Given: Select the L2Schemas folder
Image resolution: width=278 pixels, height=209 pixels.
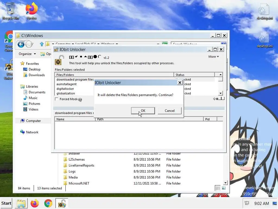Looking at the screenshot, I should point(77,159).
